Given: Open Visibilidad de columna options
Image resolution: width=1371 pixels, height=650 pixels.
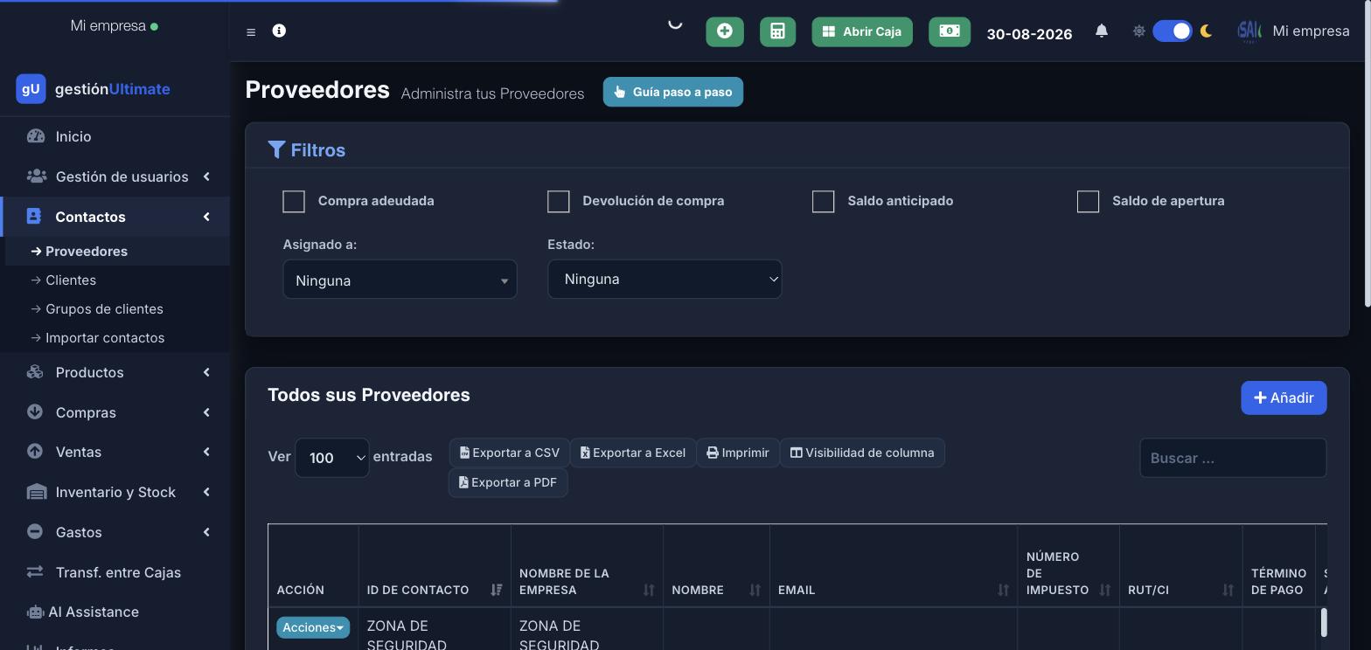Looking at the screenshot, I should pos(862,453).
